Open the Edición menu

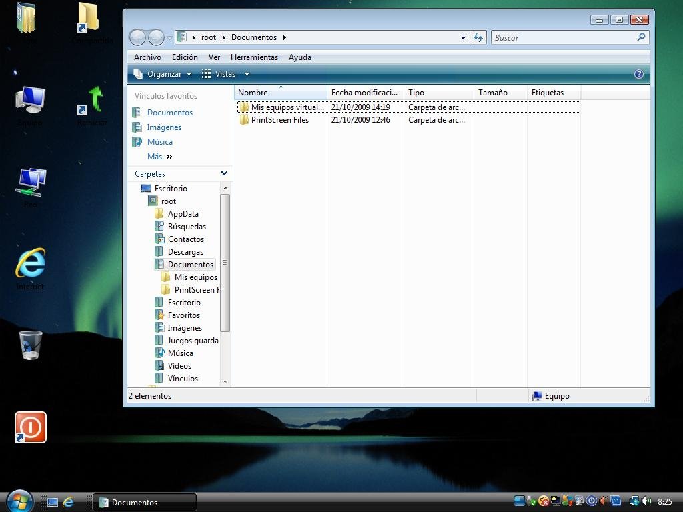pos(185,57)
